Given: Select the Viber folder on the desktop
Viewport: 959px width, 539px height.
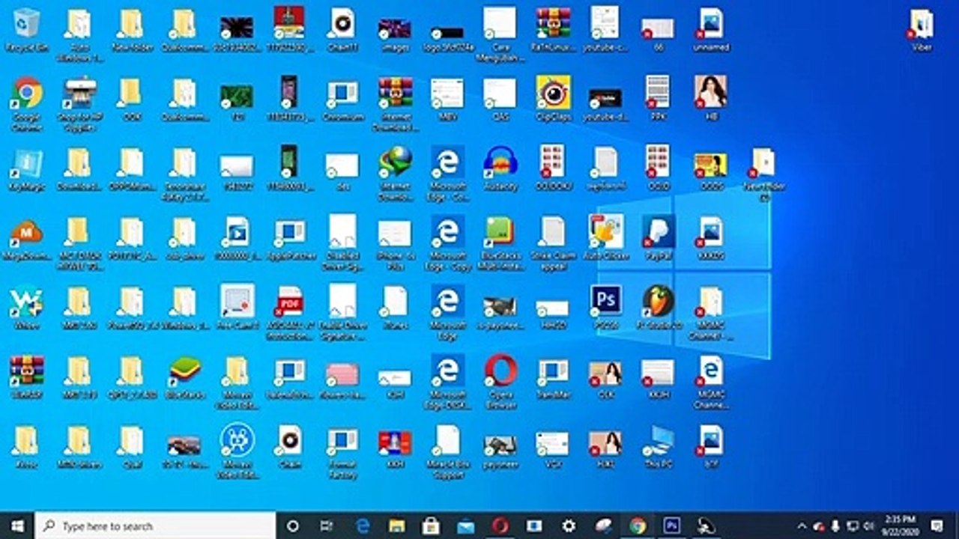Looking at the screenshot, I should coord(922,30).
